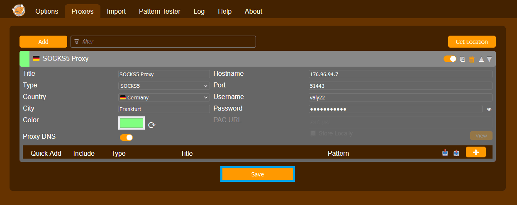517x205 pixels.
Task: Select the Proxies tab
Action: [83, 11]
